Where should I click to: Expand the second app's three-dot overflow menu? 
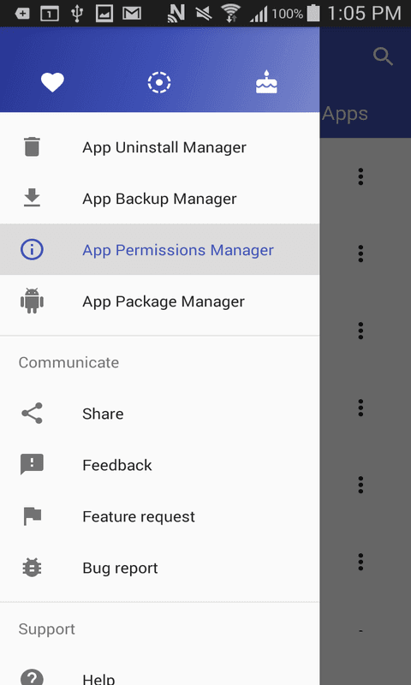tap(360, 253)
